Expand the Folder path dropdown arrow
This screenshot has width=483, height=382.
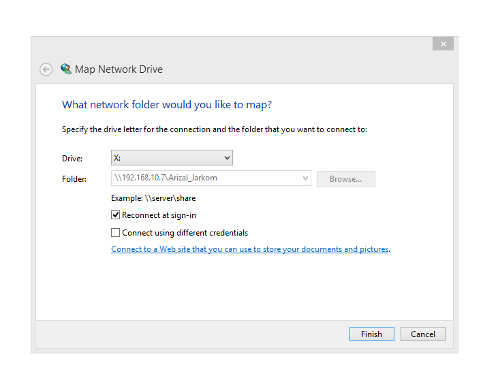305,178
